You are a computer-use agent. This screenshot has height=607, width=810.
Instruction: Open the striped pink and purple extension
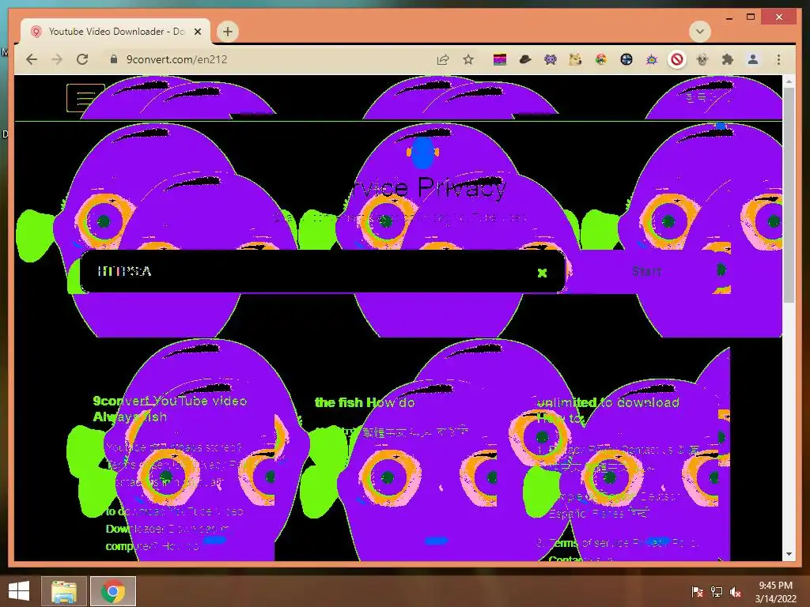point(500,60)
